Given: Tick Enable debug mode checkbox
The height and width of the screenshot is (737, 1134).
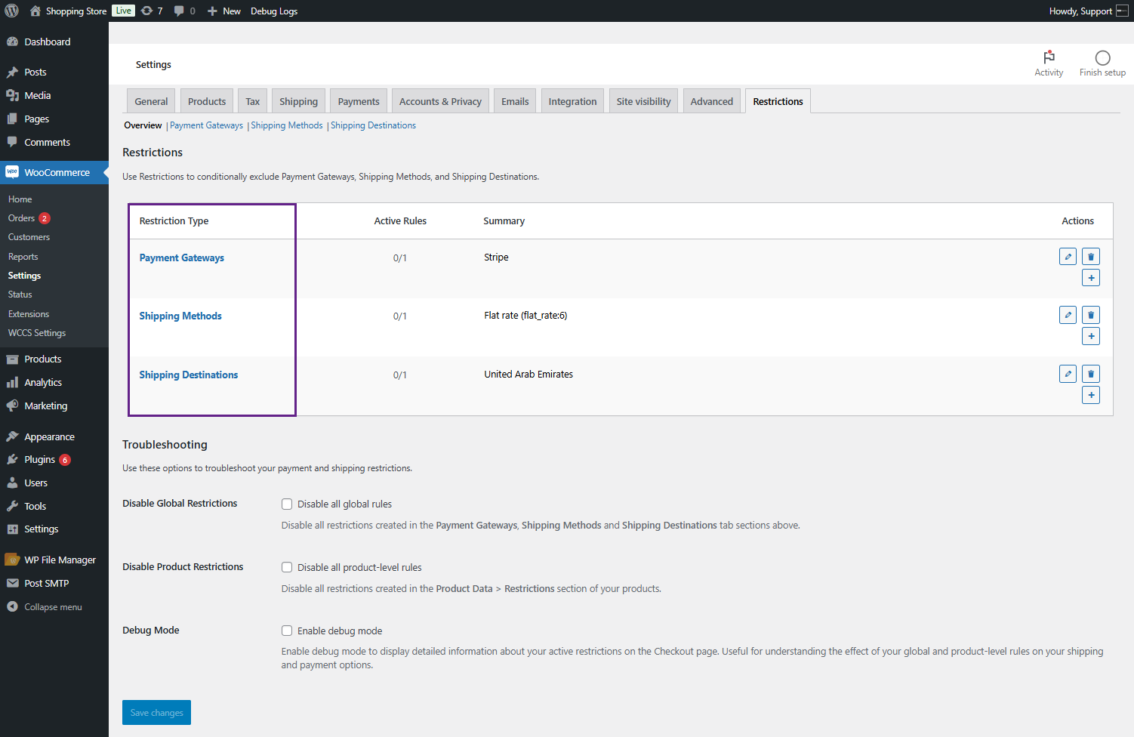Looking at the screenshot, I should (x=287, y=631).
